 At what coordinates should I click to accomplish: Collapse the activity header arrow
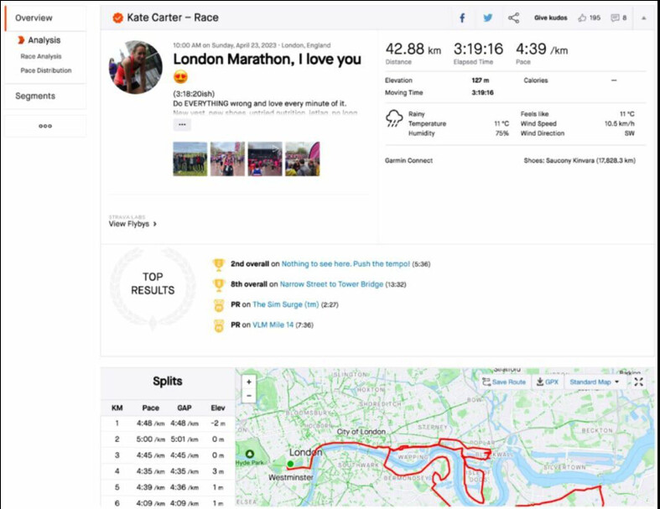(643, 18)
